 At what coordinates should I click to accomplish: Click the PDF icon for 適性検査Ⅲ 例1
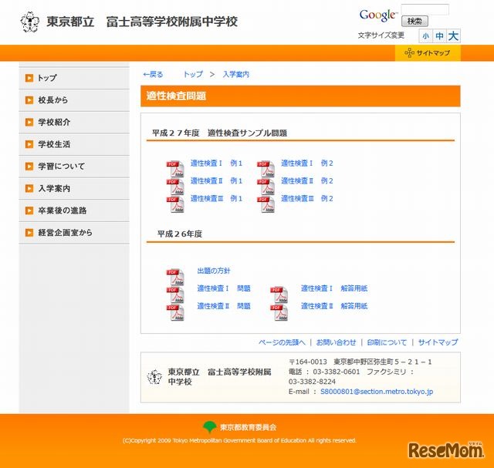point(175,204)
